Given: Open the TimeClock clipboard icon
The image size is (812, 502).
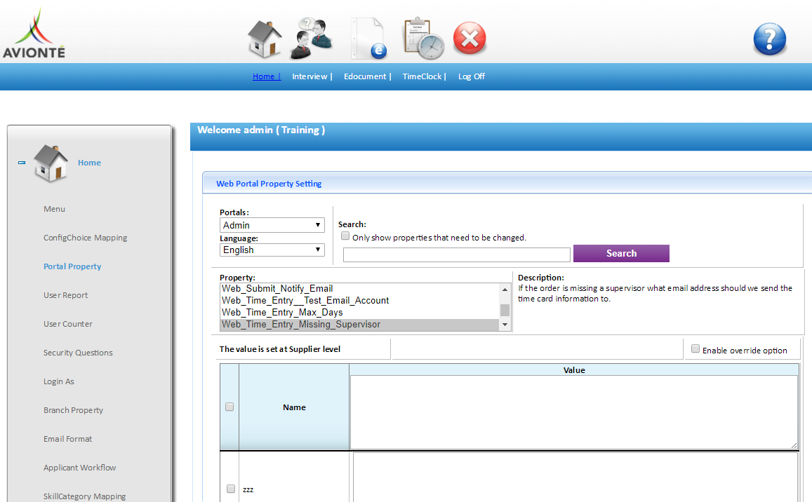Looking at the screenshot, I should click(424, 39).
